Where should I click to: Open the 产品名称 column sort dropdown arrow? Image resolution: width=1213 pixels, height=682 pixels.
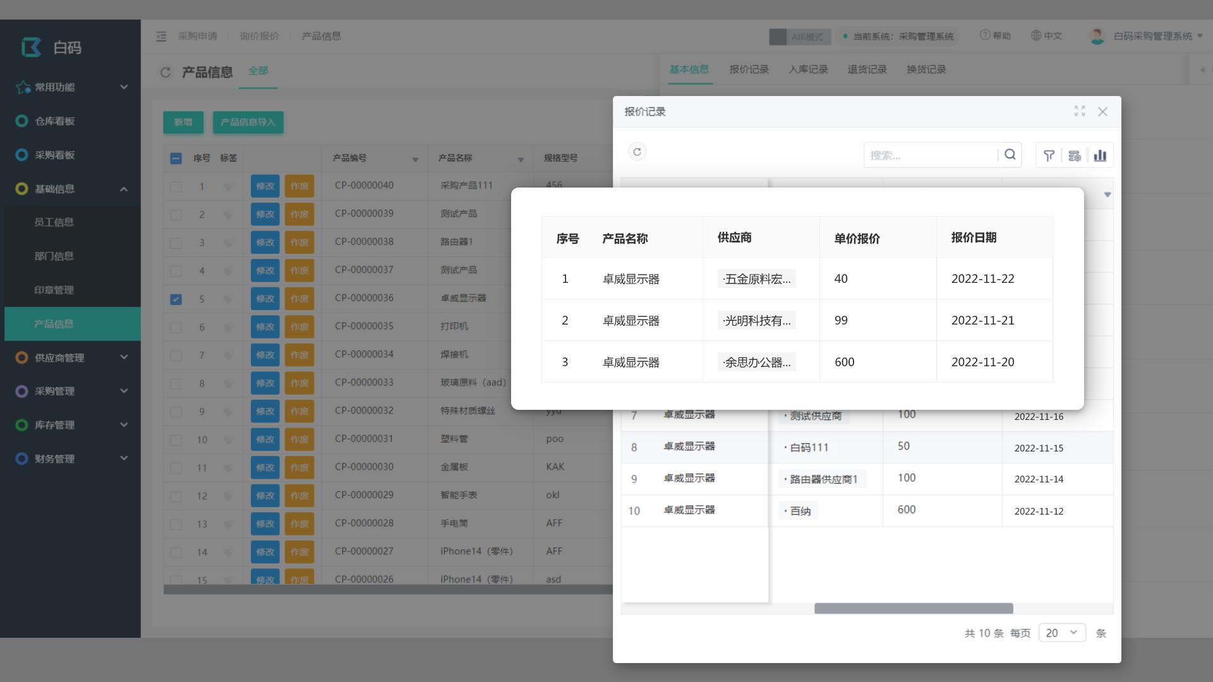click(x=521, y=160)
